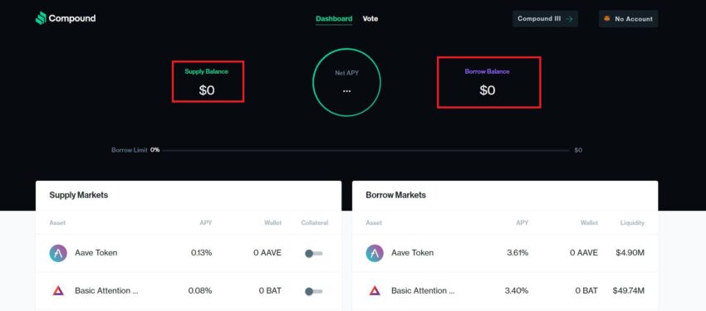Click the BAT triangle icon in Supply Markets
This screenshot has width=706, height=311.
coord(58,291)
